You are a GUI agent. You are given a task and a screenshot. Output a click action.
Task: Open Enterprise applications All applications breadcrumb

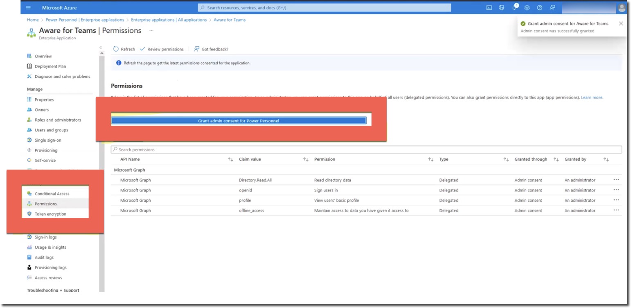(169, 20)
